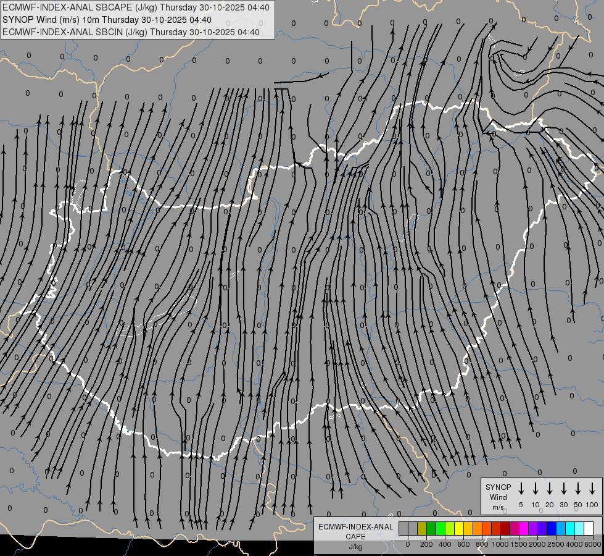Select the dark green CAPE color swatch
Image resolution: width=604 pixels, height=556 pixels.
(431, 528)
